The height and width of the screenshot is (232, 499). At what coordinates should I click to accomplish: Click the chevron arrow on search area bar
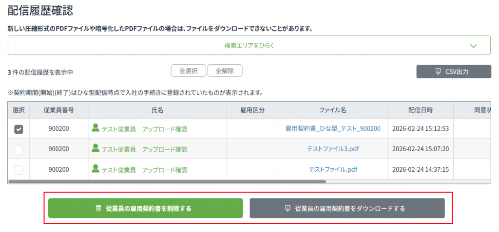[473, 46]
